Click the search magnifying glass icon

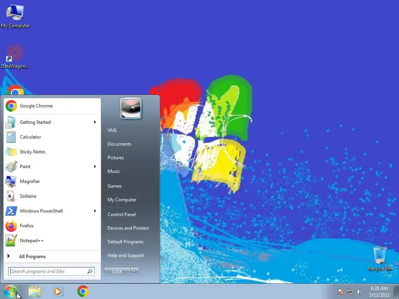[x=90, y=271]
